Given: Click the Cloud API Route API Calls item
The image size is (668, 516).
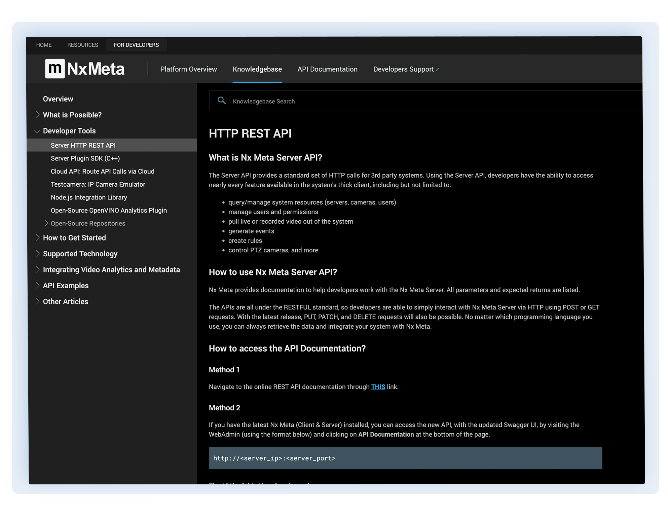Looking at the screenshot, I should pos(102,171).
